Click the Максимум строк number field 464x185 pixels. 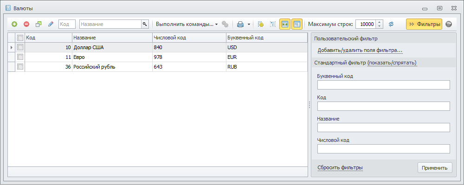coord(366,24)
